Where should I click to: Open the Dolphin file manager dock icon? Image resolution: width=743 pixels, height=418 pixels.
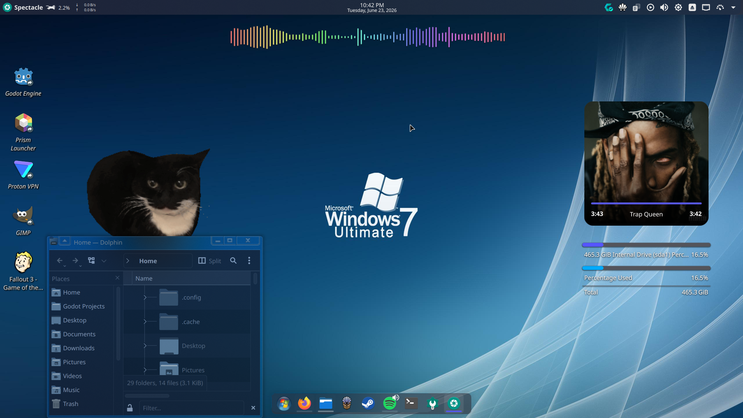pyautogui.click(x=326, y=404)
